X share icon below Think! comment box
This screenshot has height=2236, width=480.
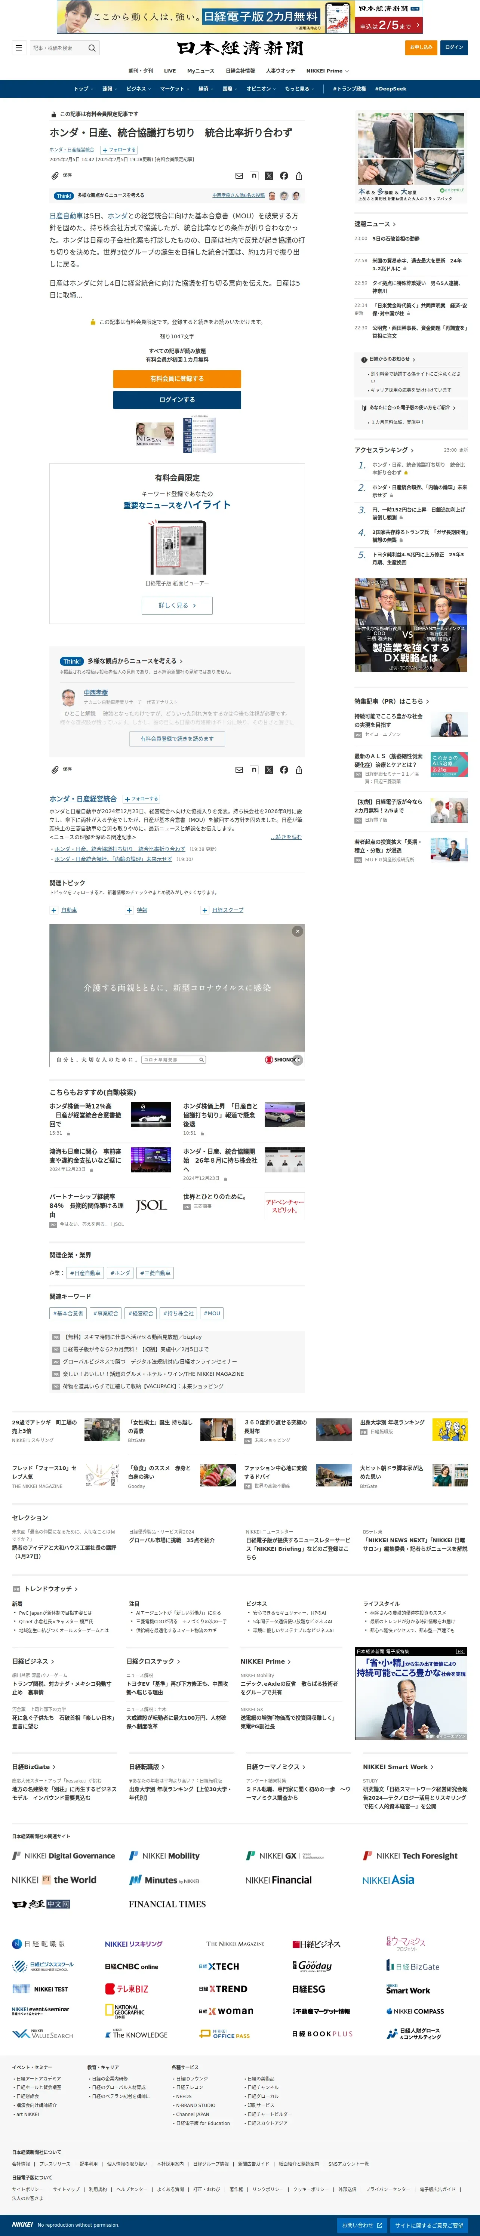[269, 769]
